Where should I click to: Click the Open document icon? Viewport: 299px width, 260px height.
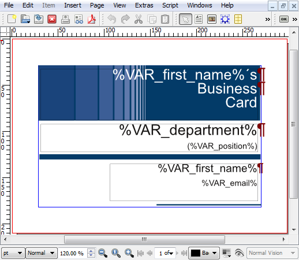tap(25, 19)
